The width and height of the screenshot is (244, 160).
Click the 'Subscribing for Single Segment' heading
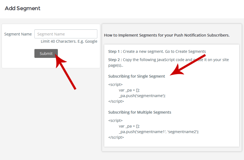pos(137,76)
